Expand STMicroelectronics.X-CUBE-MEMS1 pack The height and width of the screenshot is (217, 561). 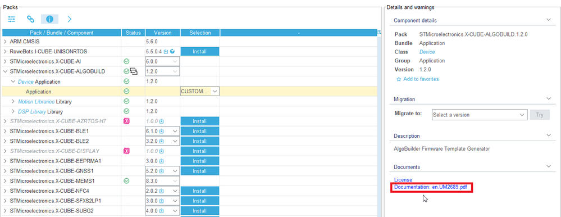[5, 181]
